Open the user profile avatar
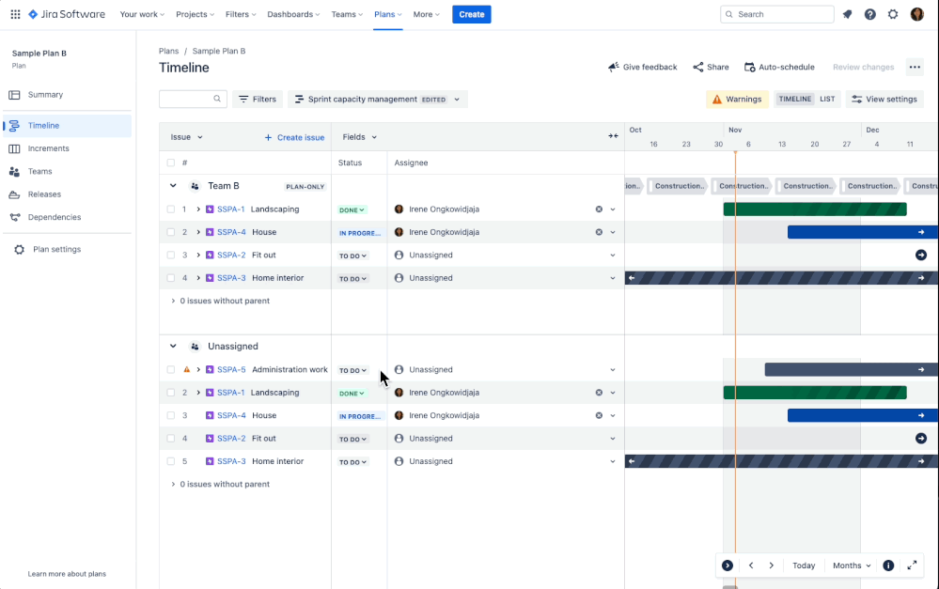 (x=916, y=14)
